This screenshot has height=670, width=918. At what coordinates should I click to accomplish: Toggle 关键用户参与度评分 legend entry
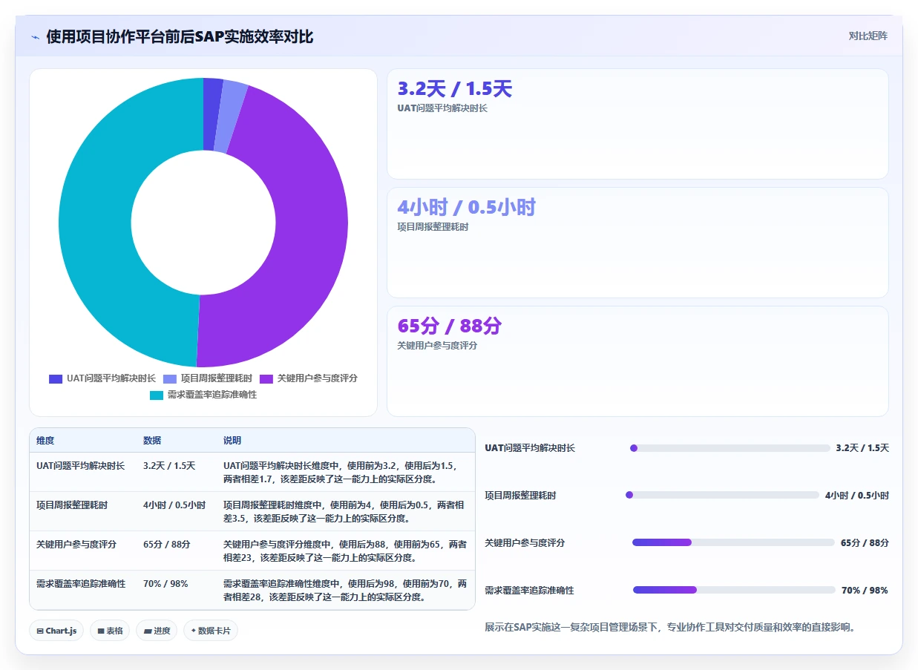pyautogui.click(x=309, y=378)
